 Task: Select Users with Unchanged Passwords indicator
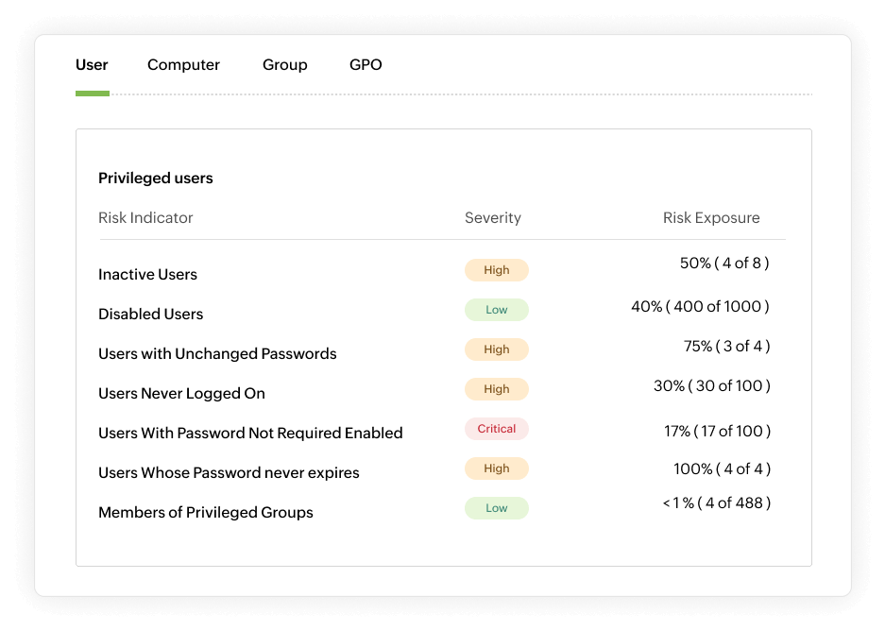217,352
